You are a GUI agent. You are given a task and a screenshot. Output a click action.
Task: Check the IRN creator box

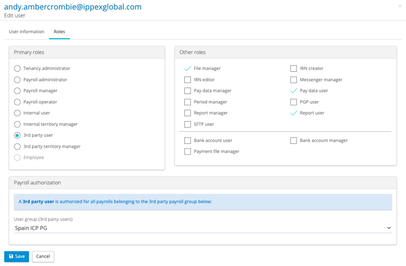293,69
